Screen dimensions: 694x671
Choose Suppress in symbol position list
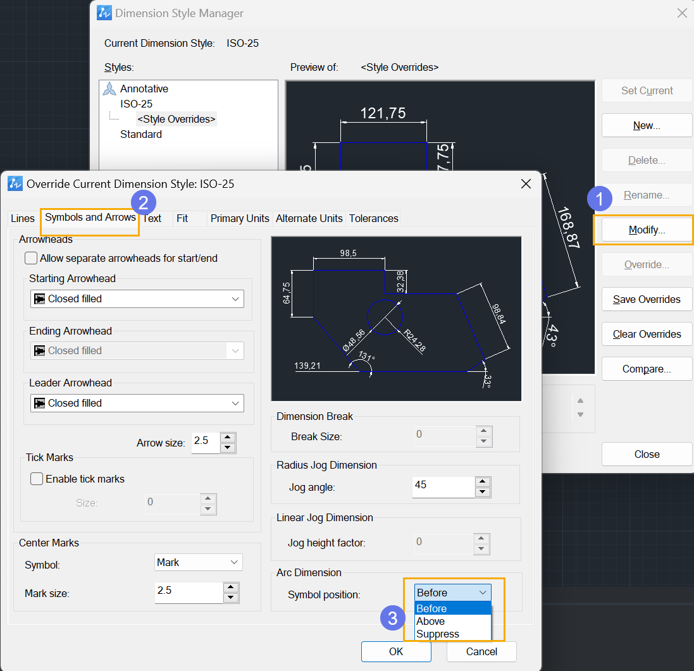click(x=453, y=634)
